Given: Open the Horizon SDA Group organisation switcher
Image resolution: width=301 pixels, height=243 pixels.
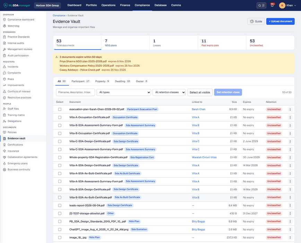Looking at the screenshot, I should pos(48,5).
